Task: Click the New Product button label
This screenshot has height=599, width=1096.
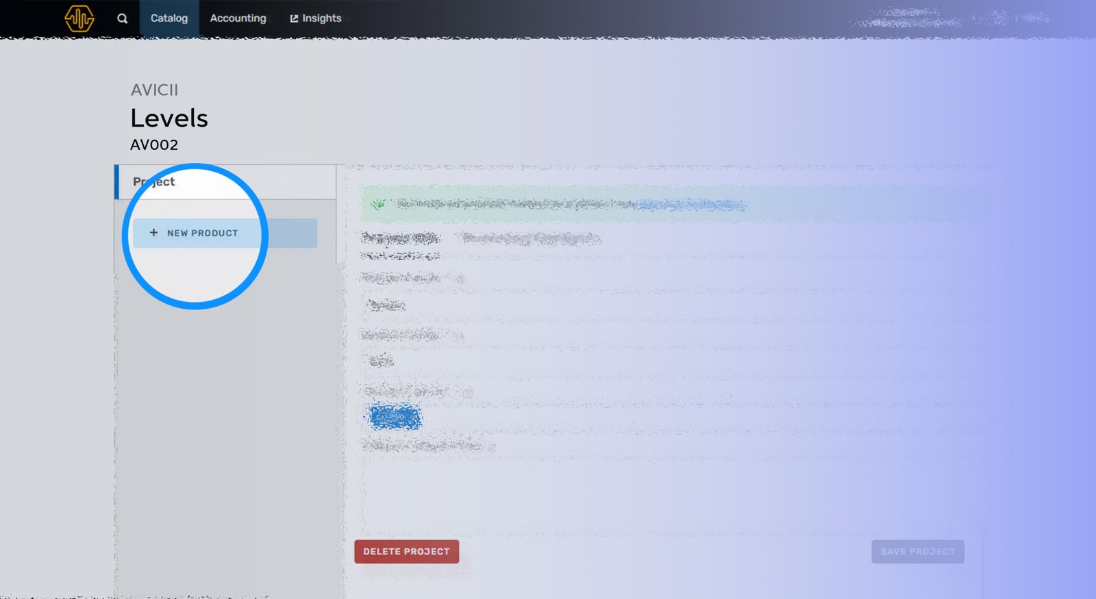Action: 203,233
